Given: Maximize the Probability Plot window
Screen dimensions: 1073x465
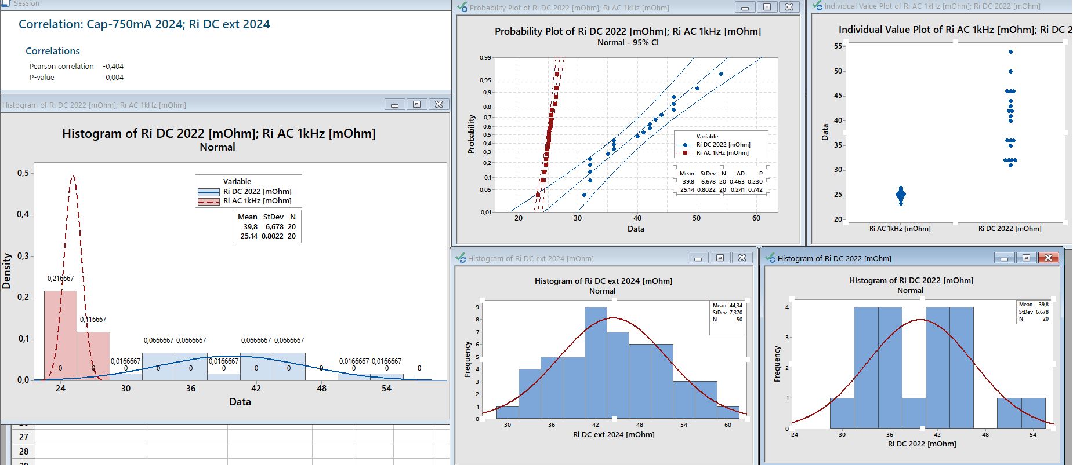Looking at the screenshot, I should coord(767,8).
